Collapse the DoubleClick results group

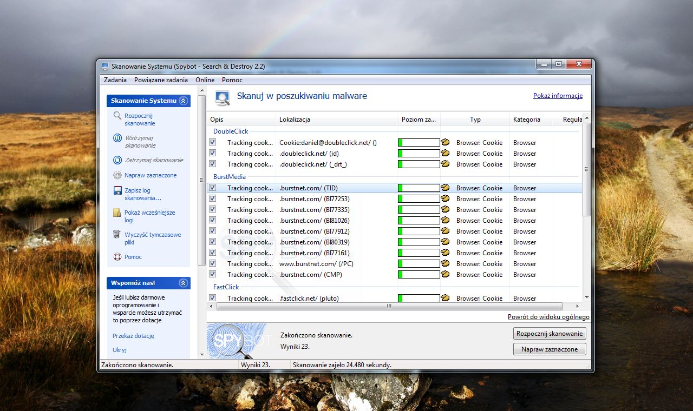230,131
